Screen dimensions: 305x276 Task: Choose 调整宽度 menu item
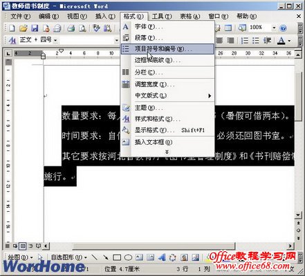(167, 84)
